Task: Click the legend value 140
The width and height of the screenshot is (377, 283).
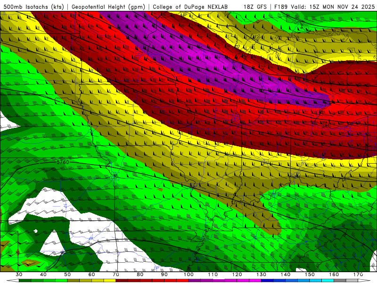Action: pos(286,275)
